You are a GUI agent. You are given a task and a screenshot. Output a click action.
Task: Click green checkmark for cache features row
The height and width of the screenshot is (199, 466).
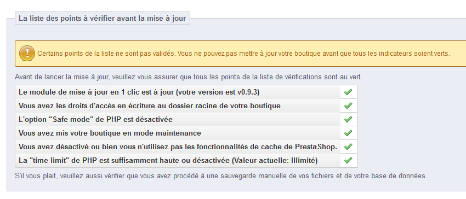[x=348, y=147]
